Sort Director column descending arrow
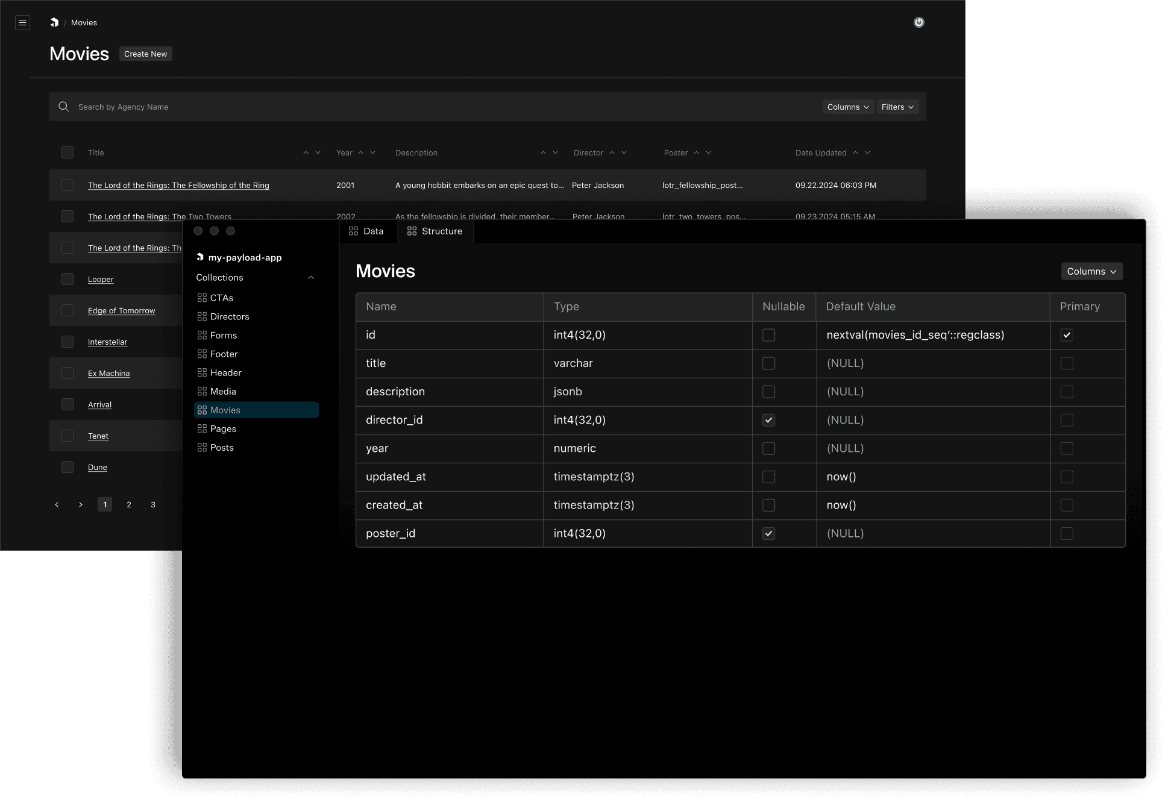This screenshot has width=1168, height=802. [x=624, y=152]
